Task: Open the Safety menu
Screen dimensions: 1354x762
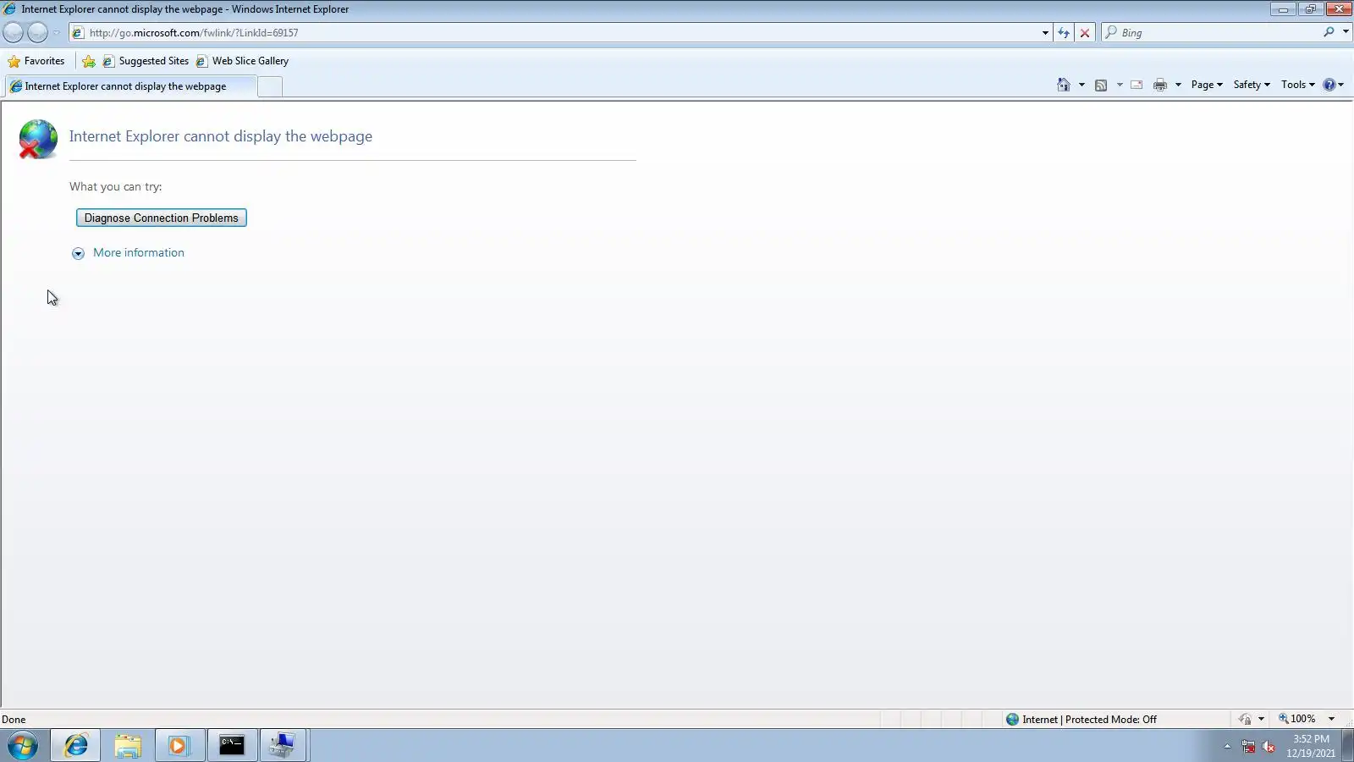Action: coord(1252,85)
